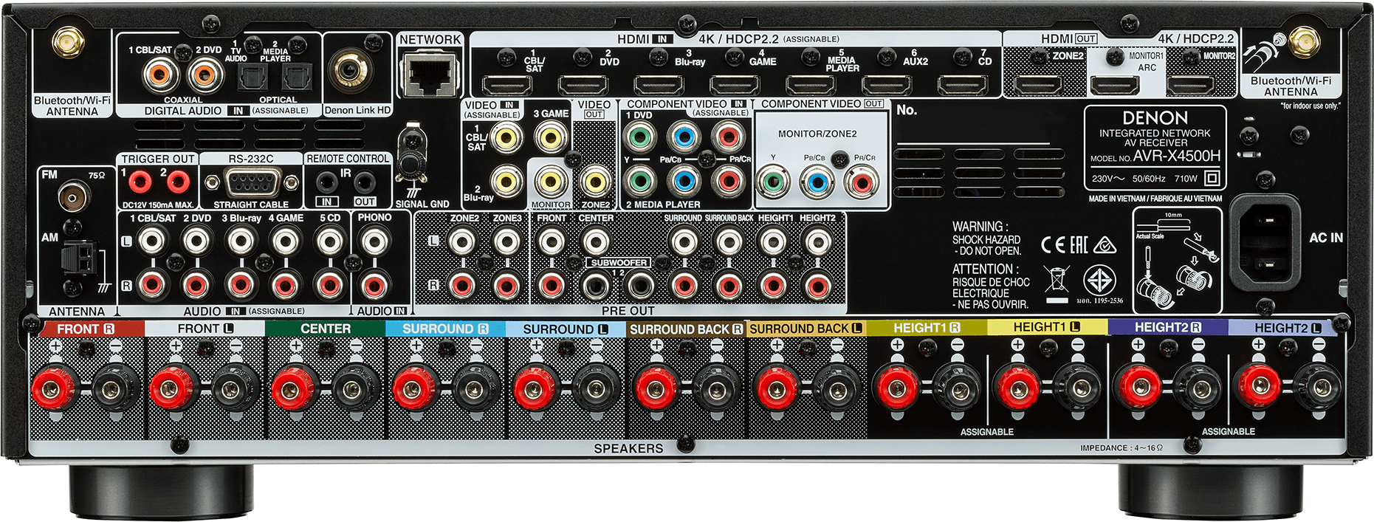
Task: Click the HDMI IN 2 DVD port
Action: pos(583,86)
